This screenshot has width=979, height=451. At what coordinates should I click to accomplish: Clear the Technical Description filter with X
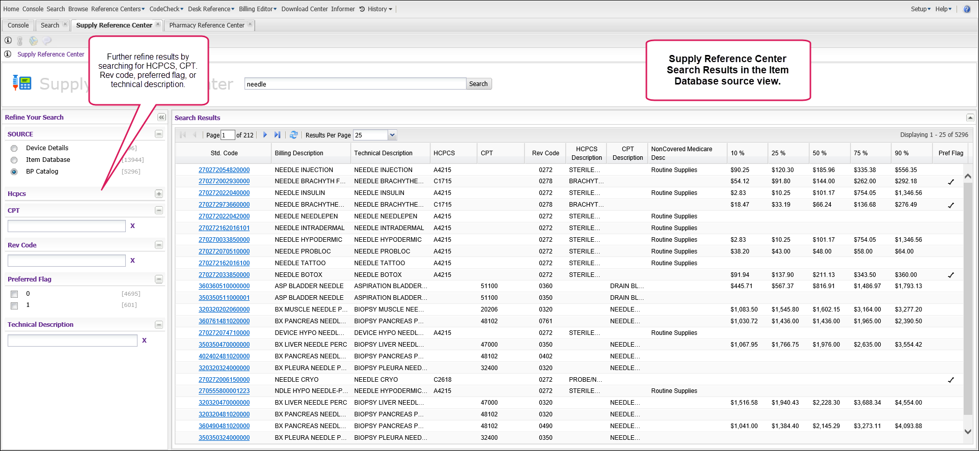[x=144, y=341]
